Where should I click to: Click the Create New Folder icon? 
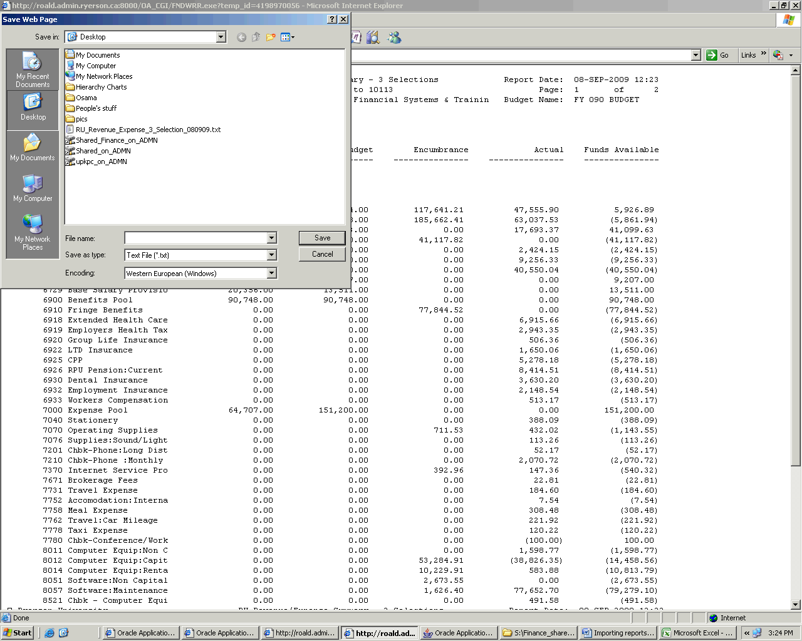point(271,38)
